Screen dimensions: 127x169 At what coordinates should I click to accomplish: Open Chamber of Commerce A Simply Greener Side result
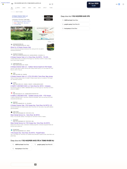pyautogui.click(x=30, y=57)
